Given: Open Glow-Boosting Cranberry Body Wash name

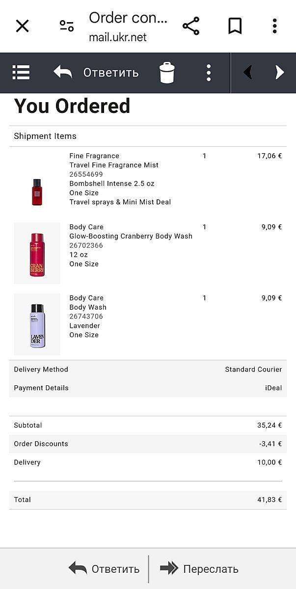Looking at the screenshot, I should [x=131, y=236].
